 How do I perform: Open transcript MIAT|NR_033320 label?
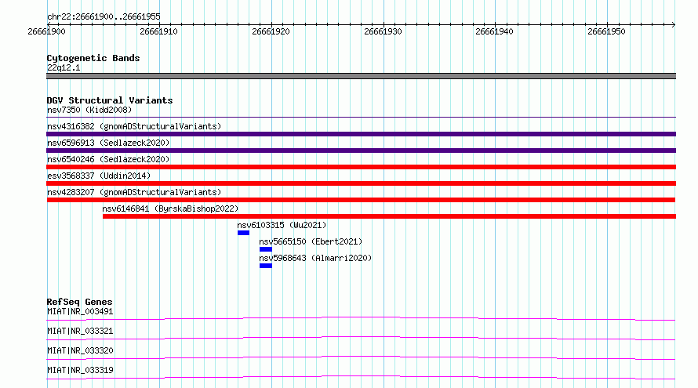point(80,350)
